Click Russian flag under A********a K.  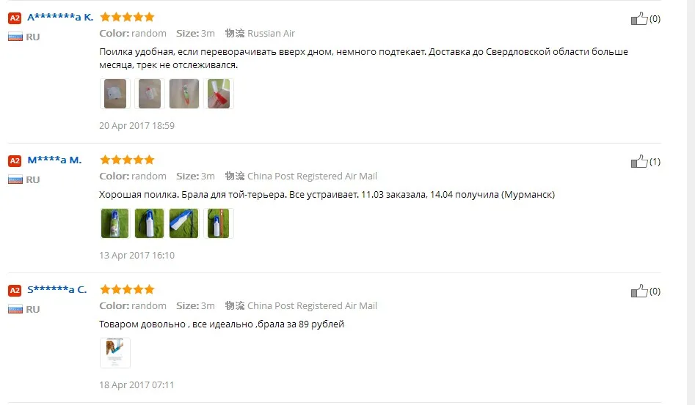[x=15, y=37]
